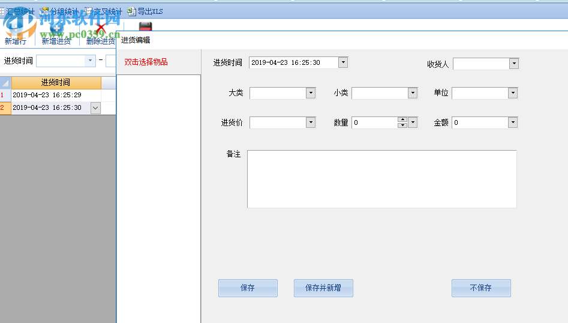The width and height of the screenshot is (568, 323).
Task: Click the 金额 amount input field
Action: (x=480, y=122)
